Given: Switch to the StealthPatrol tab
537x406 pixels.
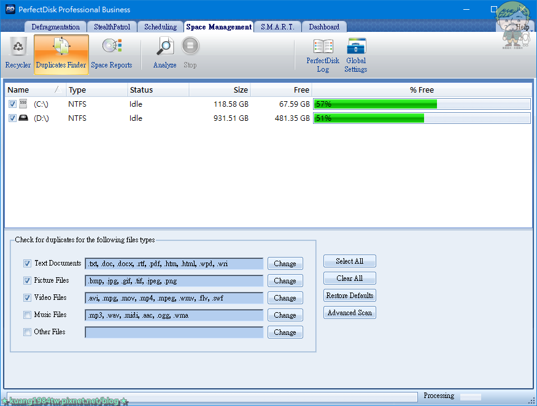Looking at the screenshot, I should tap(112, 27).
